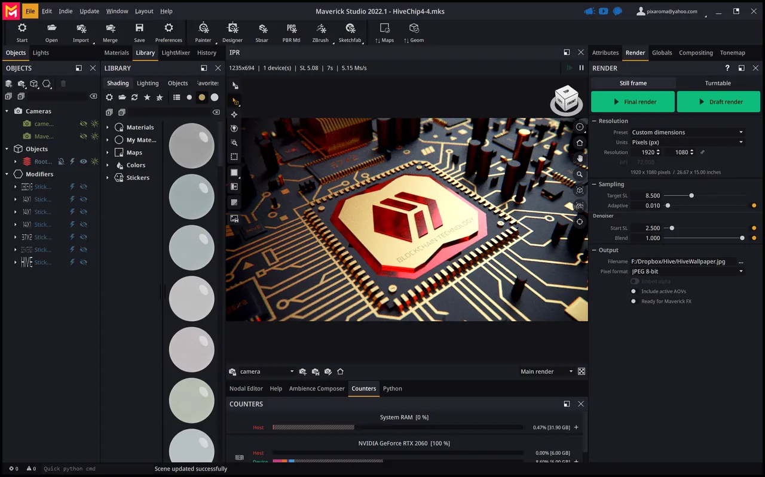Click the Start toolbar icon
Image resolution: width=765 pixels, height=477 pixels.
click(x=22, y=28)
